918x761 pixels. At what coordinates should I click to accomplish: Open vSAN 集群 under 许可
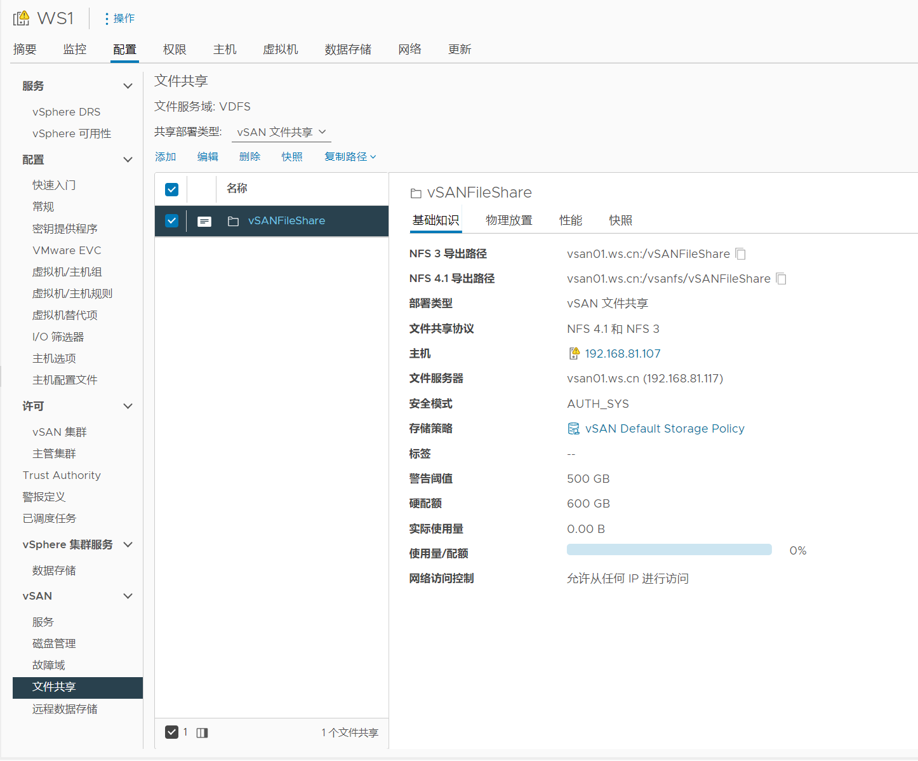(x=60, y=432)
